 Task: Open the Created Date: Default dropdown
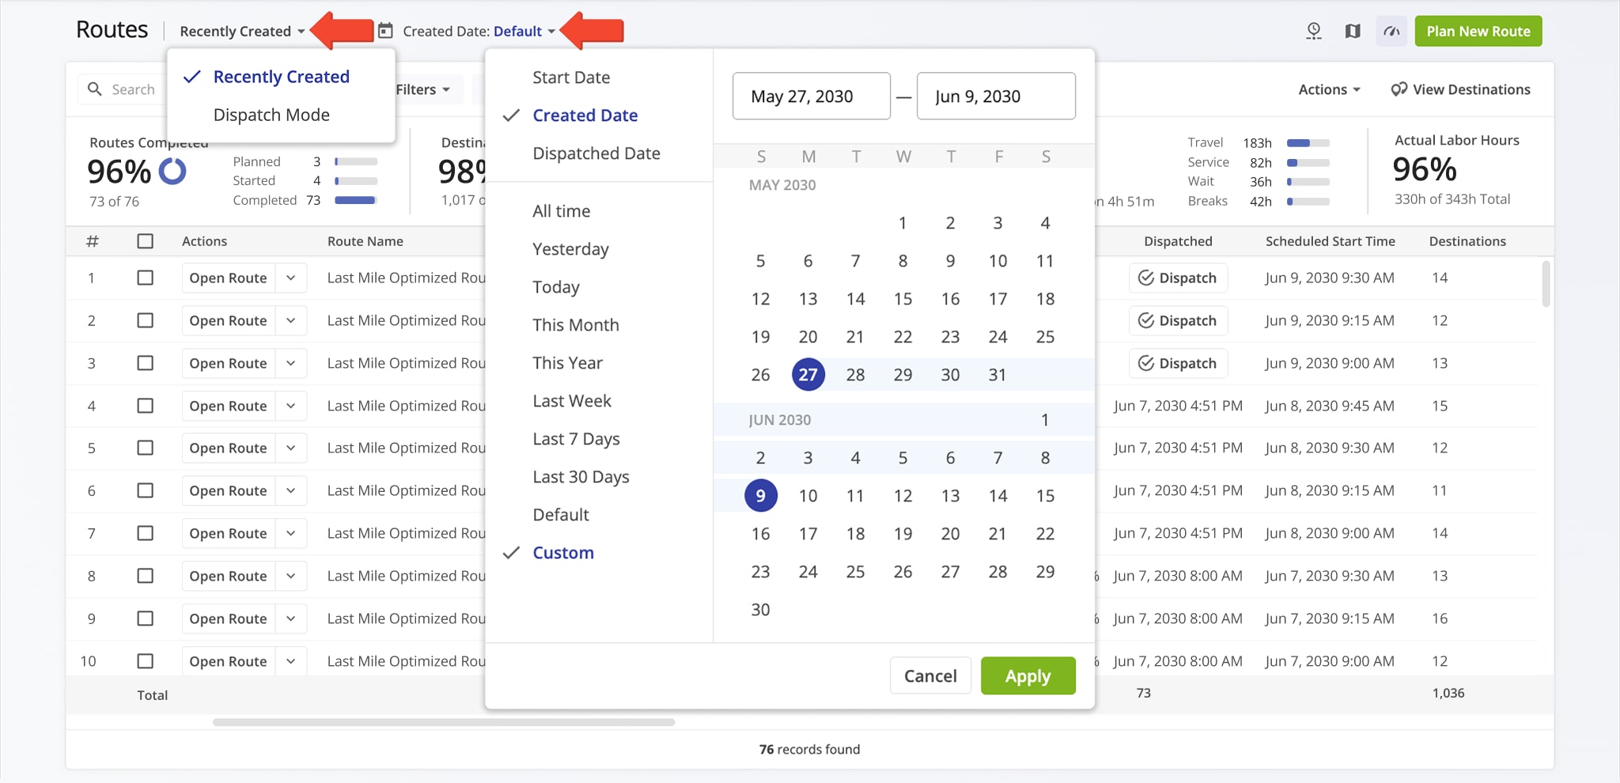[x=479, y=31]
